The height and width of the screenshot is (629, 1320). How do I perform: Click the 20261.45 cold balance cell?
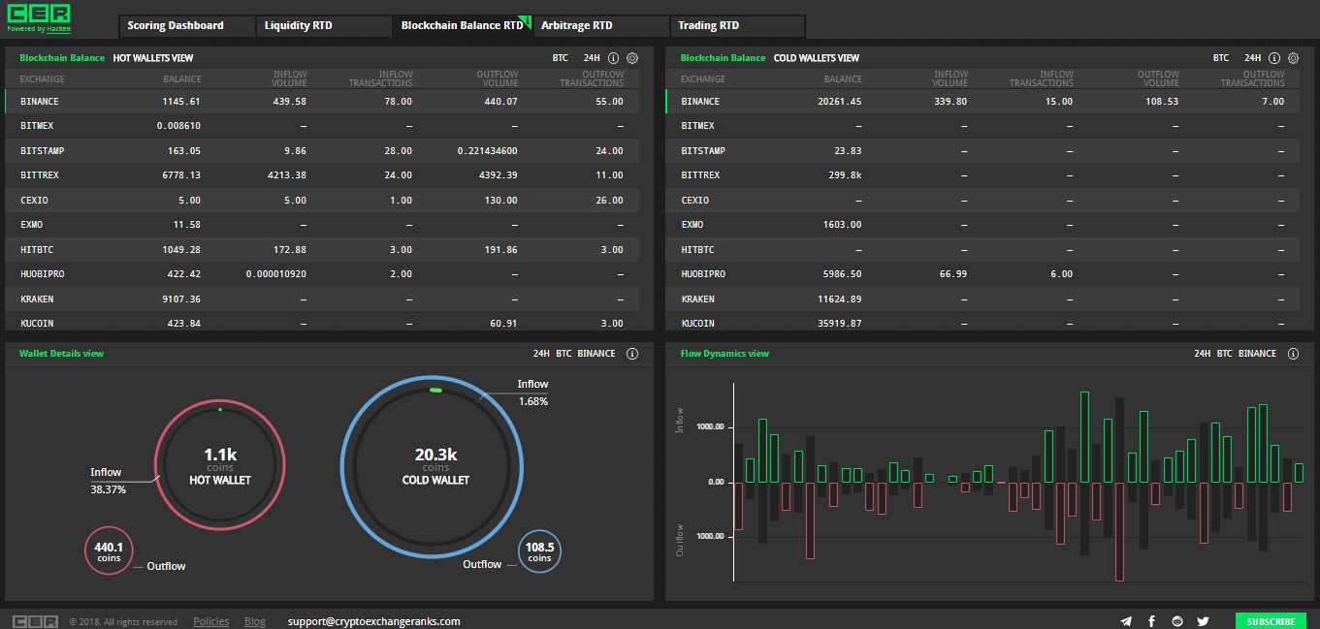point(839,102)
